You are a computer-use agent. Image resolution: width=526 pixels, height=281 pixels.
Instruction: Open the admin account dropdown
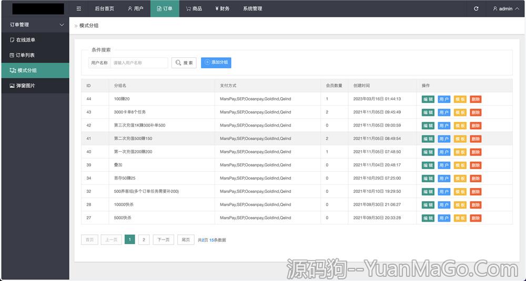506,9
